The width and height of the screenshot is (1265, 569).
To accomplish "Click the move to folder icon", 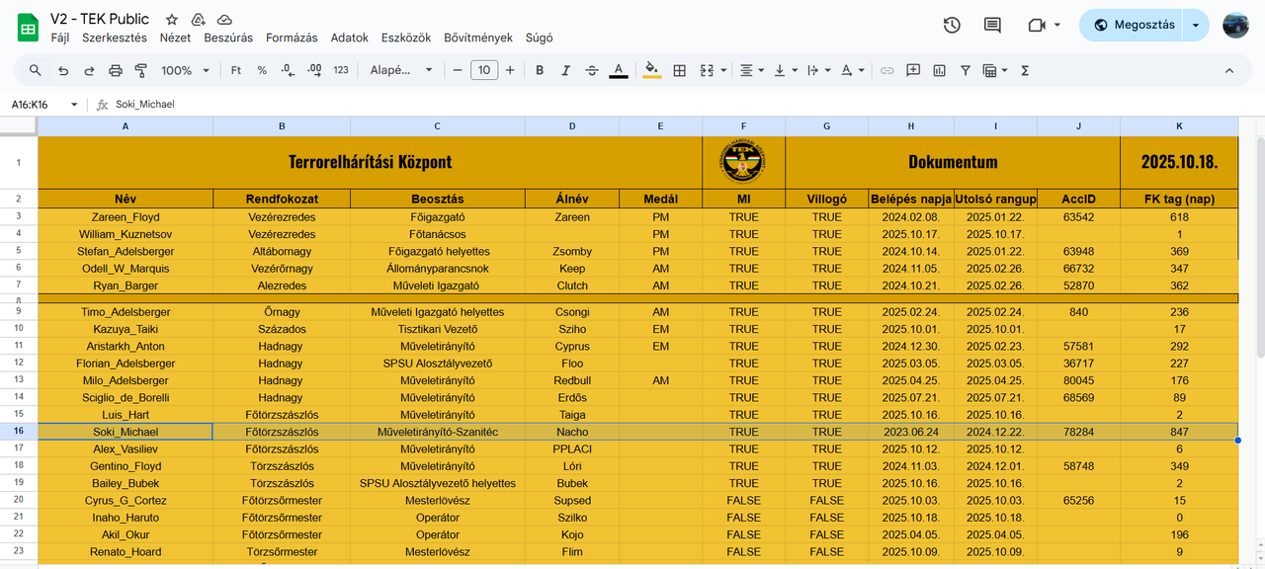I will click(x=199, y=20).
